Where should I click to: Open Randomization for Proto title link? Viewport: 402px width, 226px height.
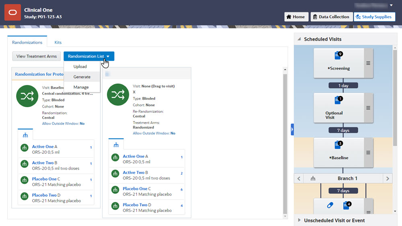coord(39,74)
